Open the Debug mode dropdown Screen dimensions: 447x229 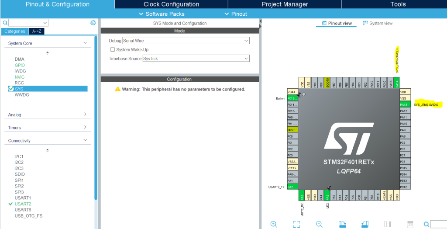(246, 41)
